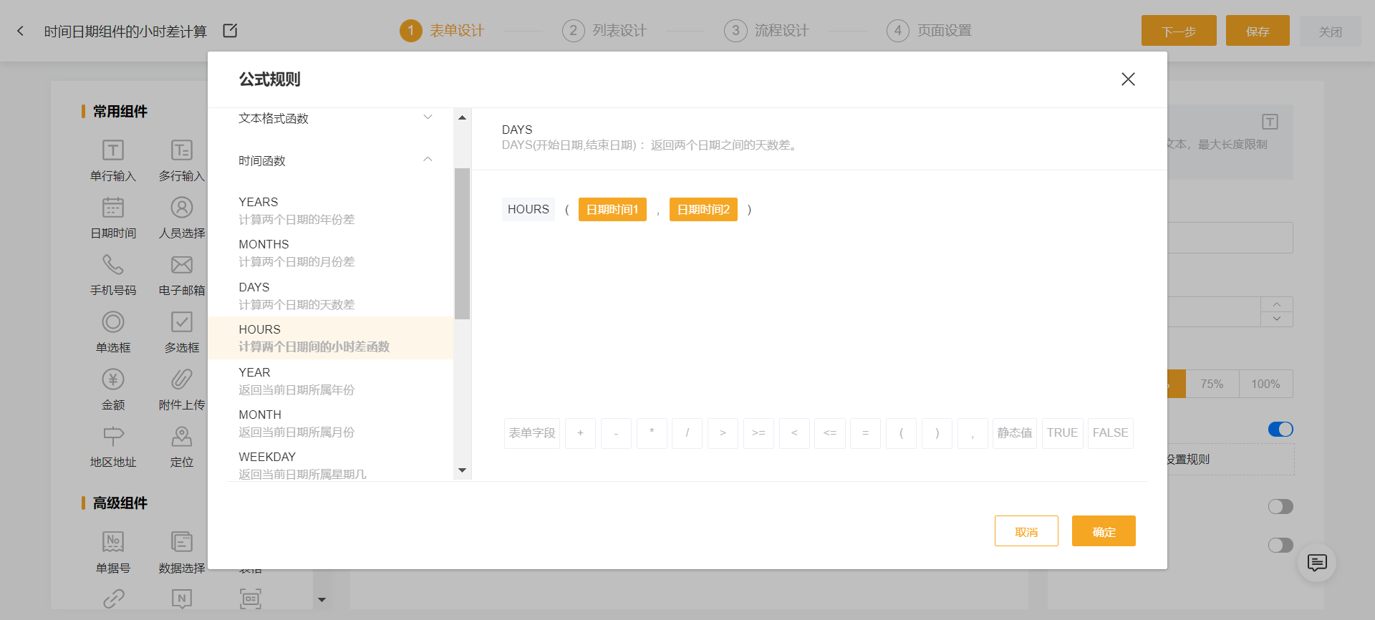The image size is (1375, 620).
Task: Insert FALSE into the formula
Action: 1110,433
